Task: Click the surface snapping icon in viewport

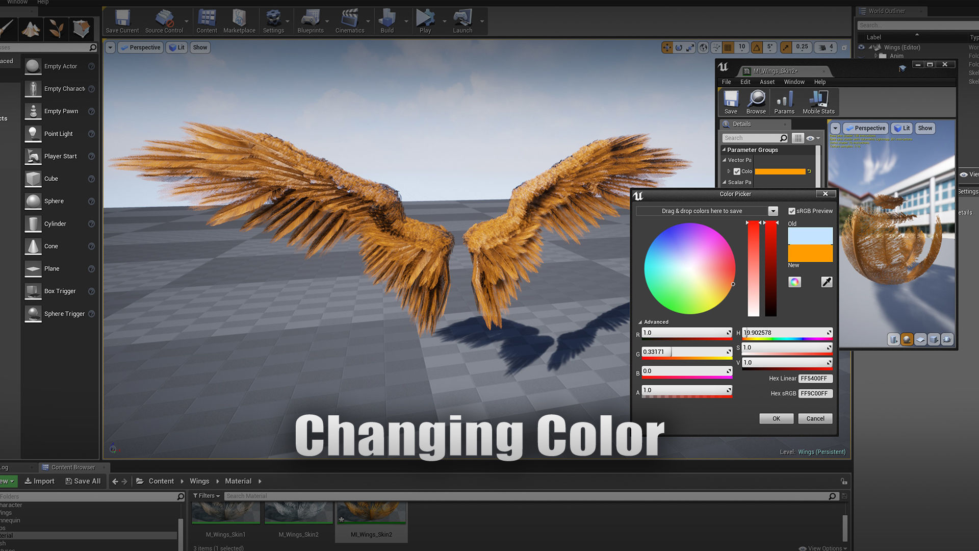Action: pyautogui.click(x=716, y=47)
